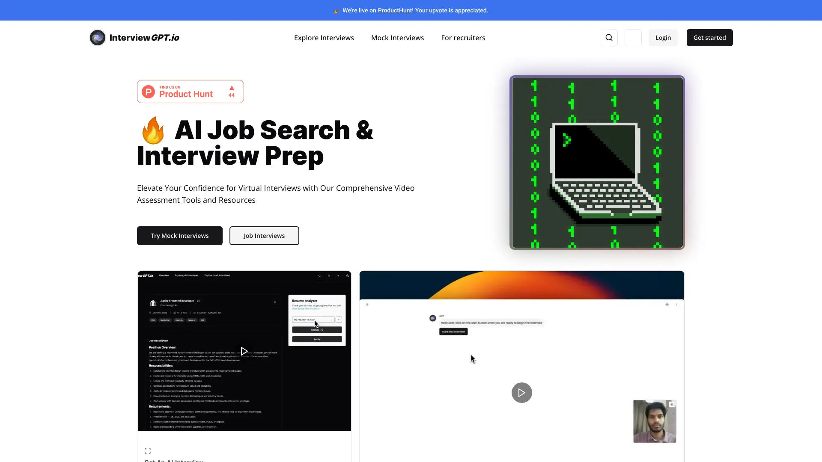Click the thumbnail of left demo screenshot
The image size is (822, 462).
tap(244, 350)
